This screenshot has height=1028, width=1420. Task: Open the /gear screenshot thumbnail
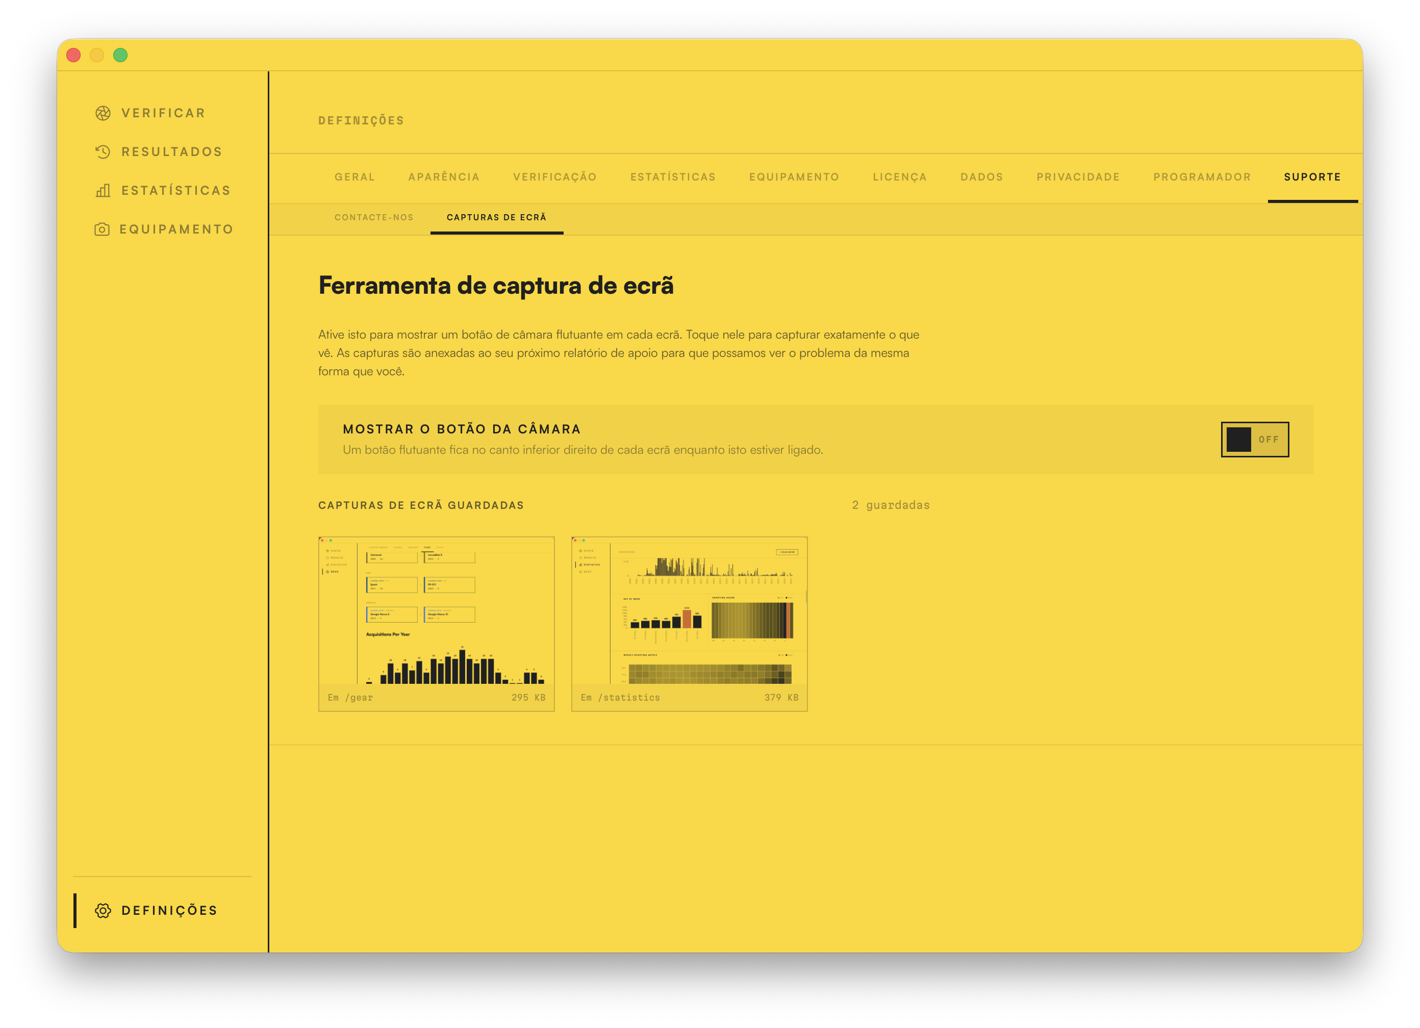[x=437, y=624]
